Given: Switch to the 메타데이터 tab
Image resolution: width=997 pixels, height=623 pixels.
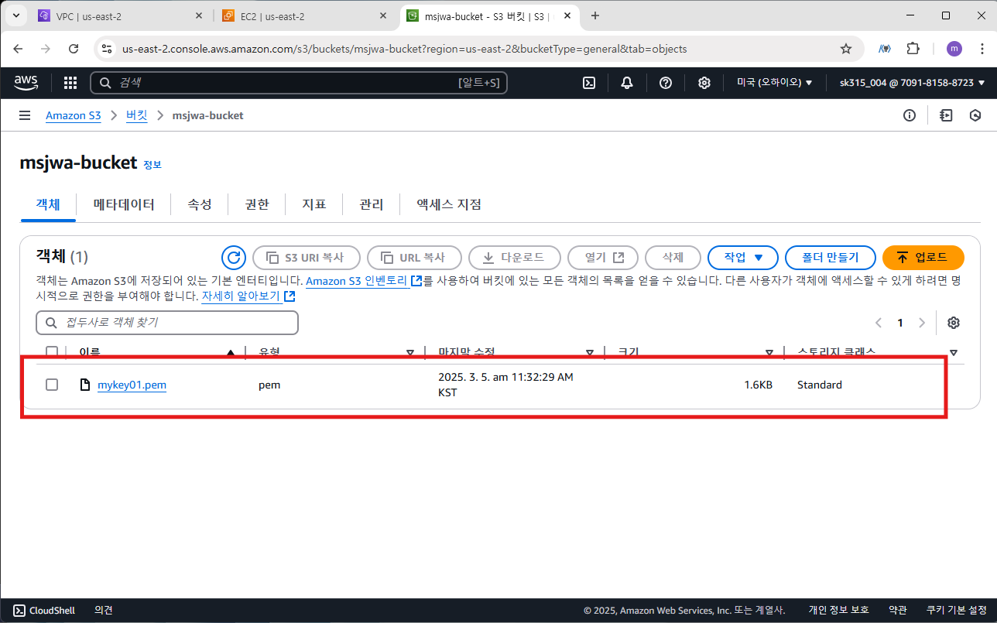Looking at the screenshot, I should (x=124, y=205).
